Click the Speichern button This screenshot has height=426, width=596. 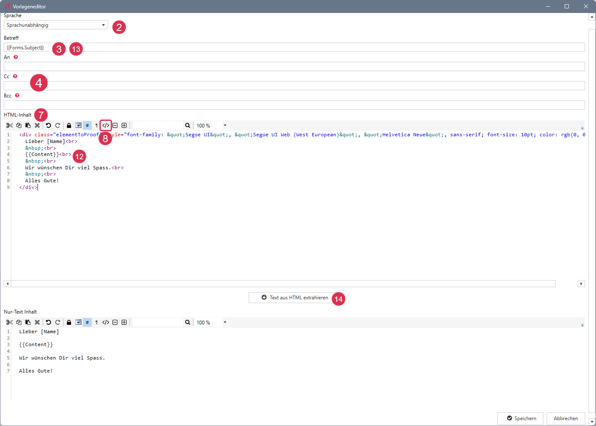click(x=520, y=418)
